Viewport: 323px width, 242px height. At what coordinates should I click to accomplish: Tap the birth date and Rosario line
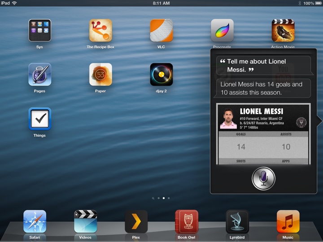(x=262, y=123)
